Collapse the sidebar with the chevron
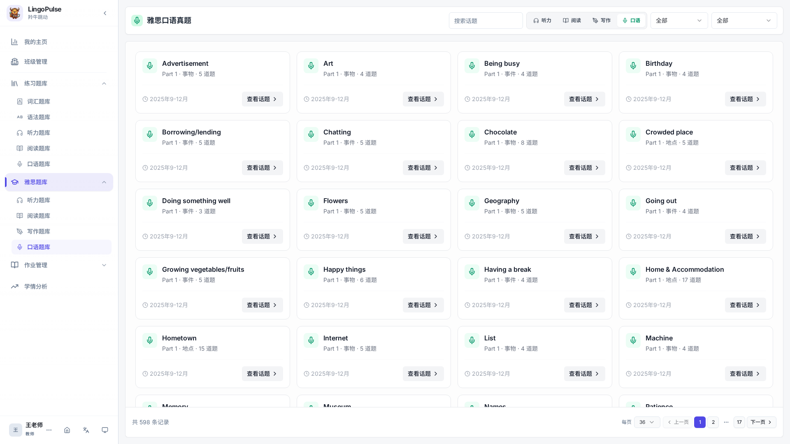 coord(105,13)
